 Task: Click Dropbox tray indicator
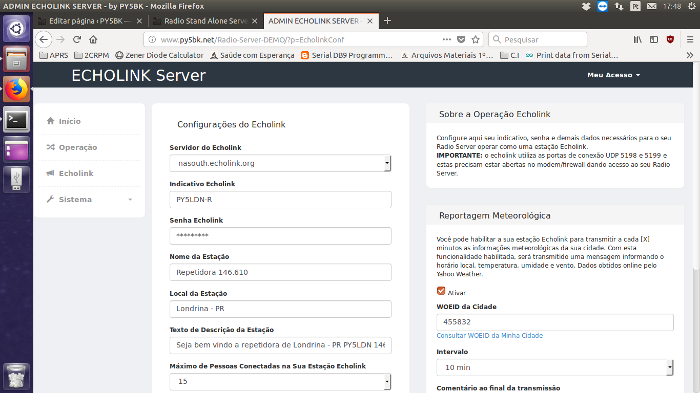[586, 6]
